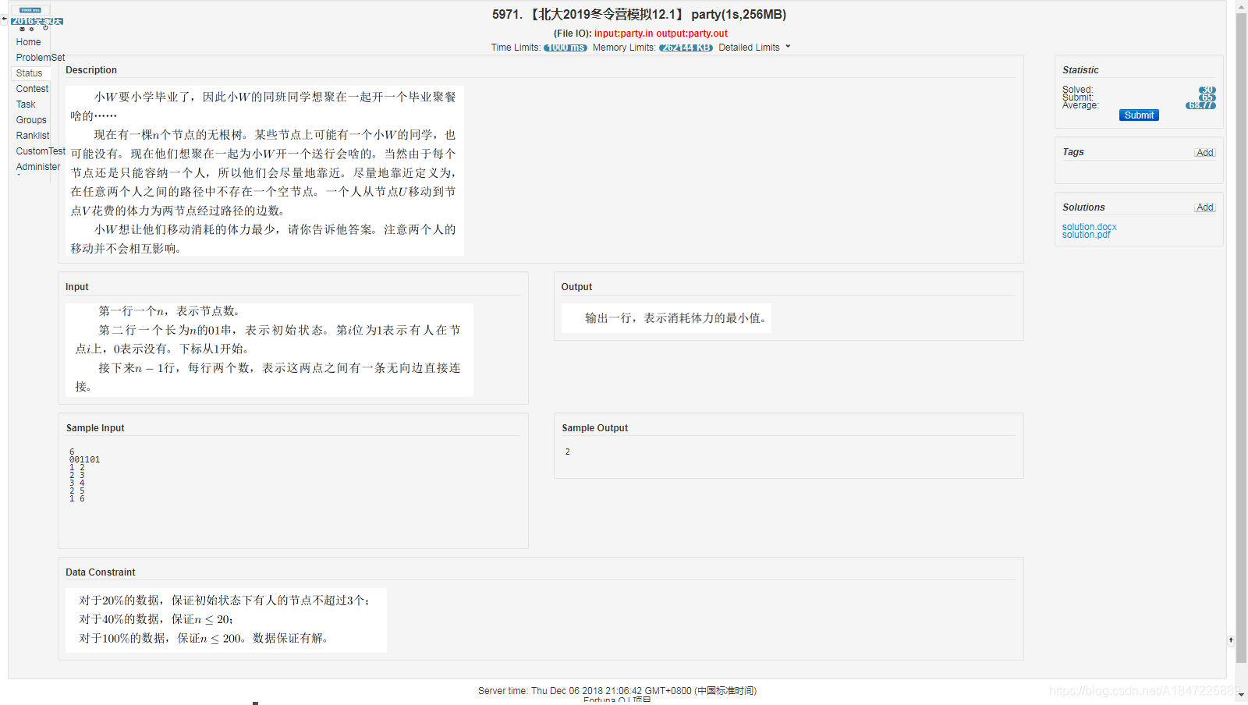Click the Sample Input text block
The height and width of the screenshot is (705, 1248).
pos(84,475)
